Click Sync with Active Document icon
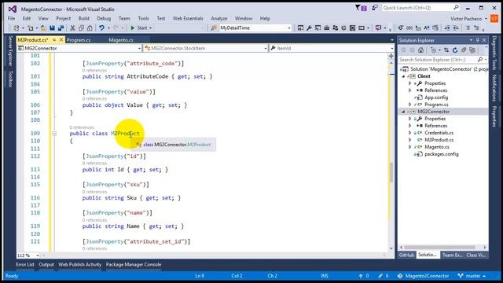The height and width of the screenshot is (283, 503). [446, 50]
